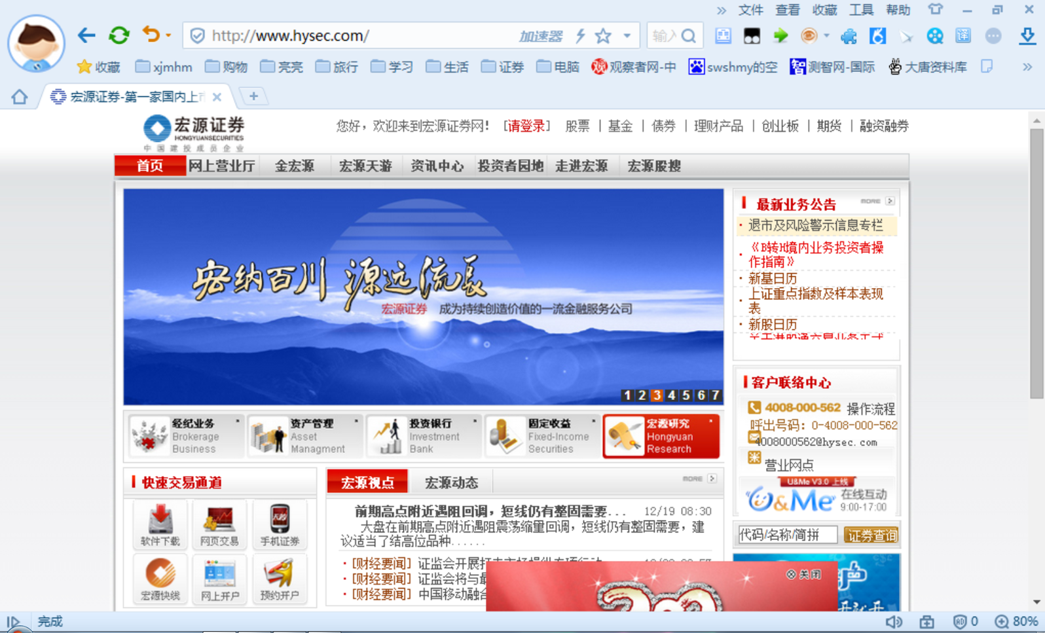Click the search magnifier icon
1045x633 pixels.
pos(688,36)
